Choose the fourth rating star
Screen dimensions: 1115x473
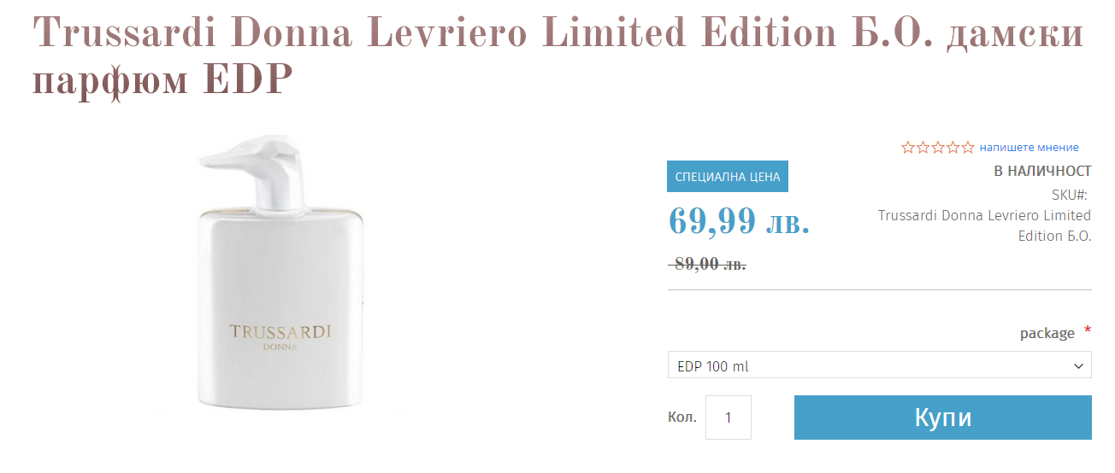click(x=953, y=147)
